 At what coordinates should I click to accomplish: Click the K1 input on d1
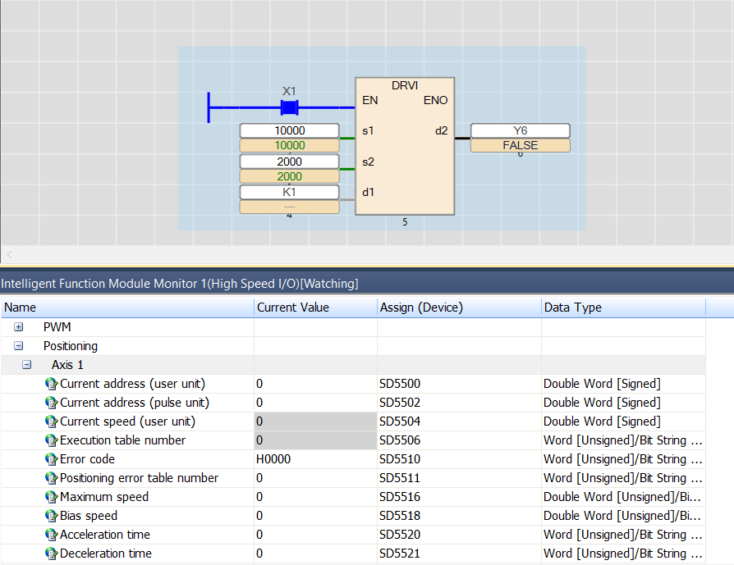click(x=289, y=192)
